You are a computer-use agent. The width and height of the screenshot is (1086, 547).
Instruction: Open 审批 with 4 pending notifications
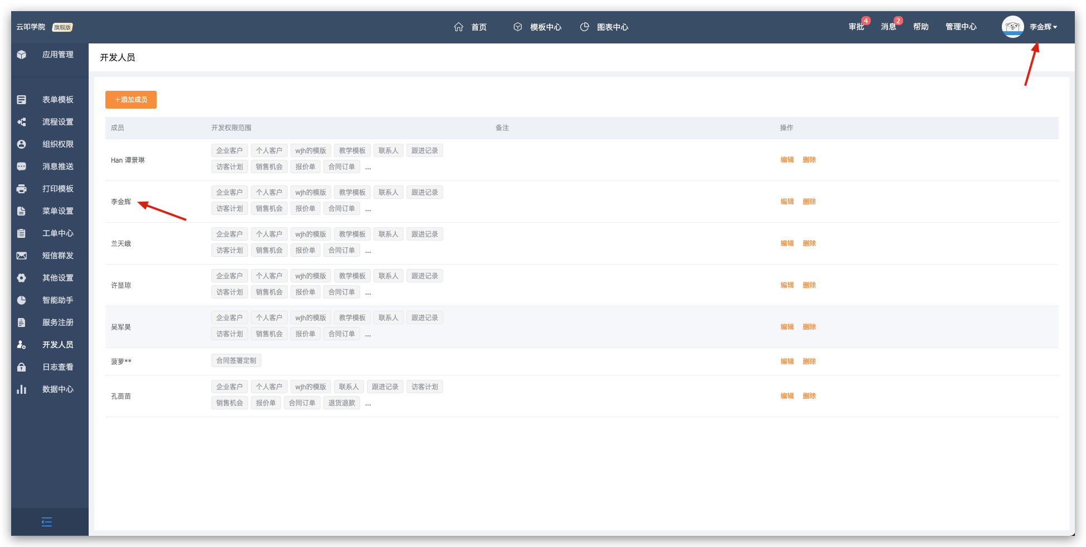click(x=856, y=27)
